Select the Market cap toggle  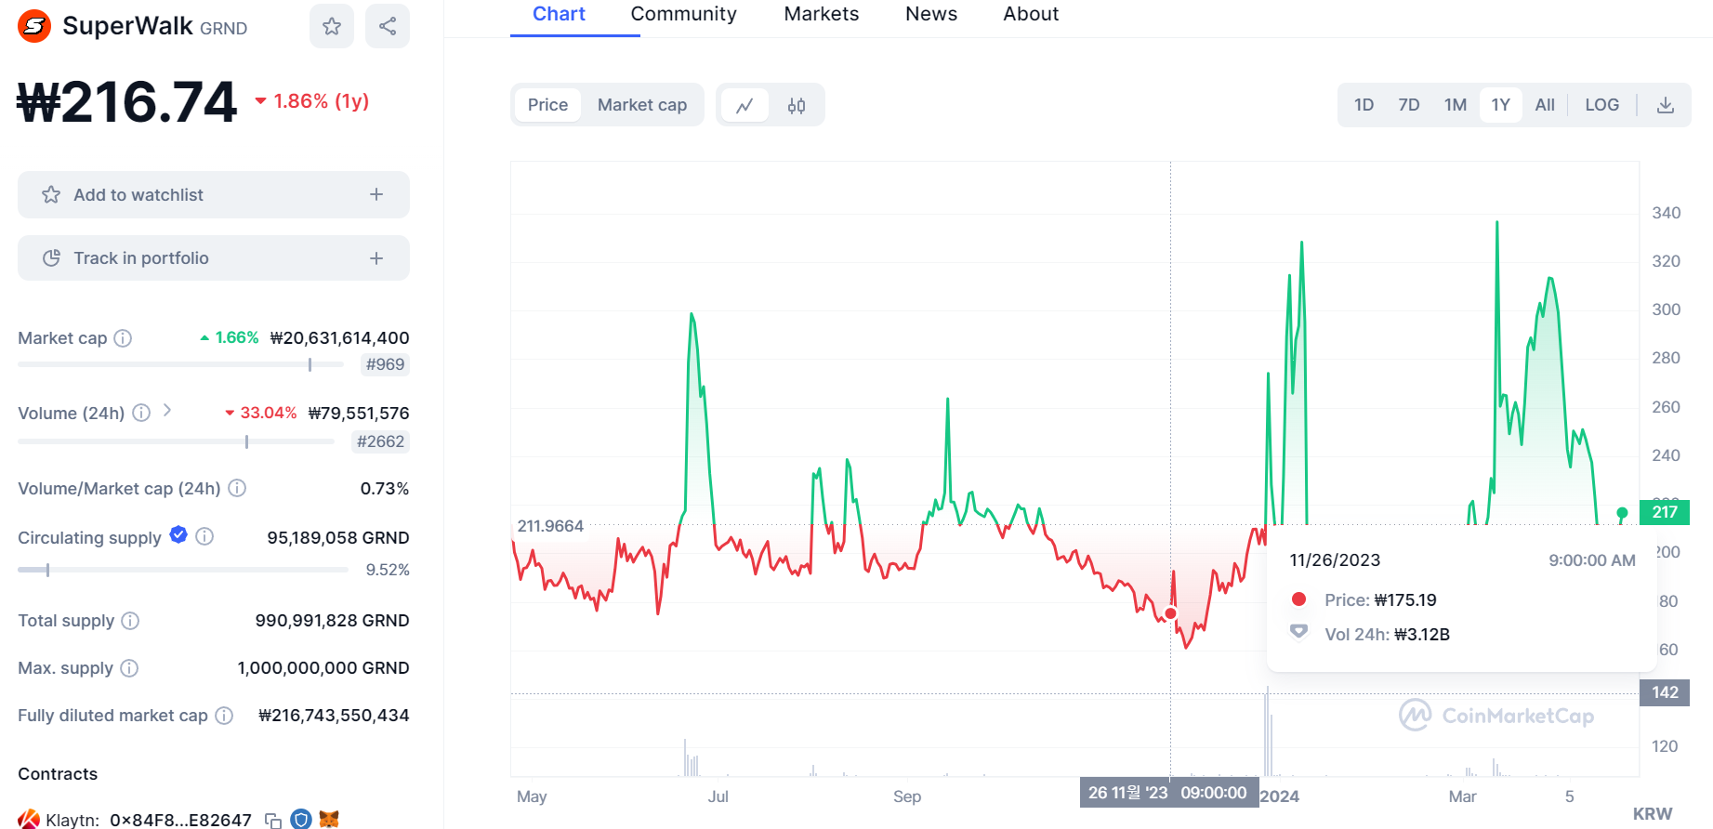coord(642,105)
